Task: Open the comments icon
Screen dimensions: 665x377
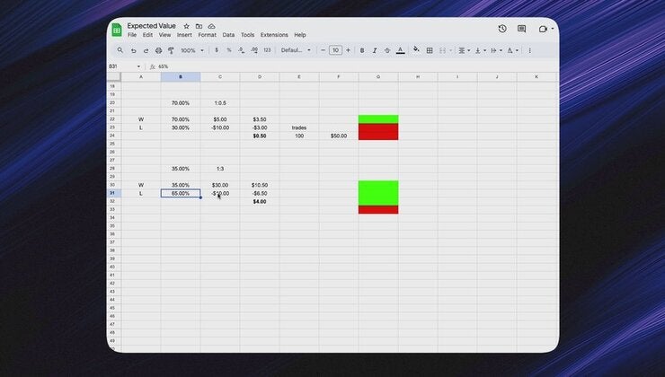Action: coord(521,29)
